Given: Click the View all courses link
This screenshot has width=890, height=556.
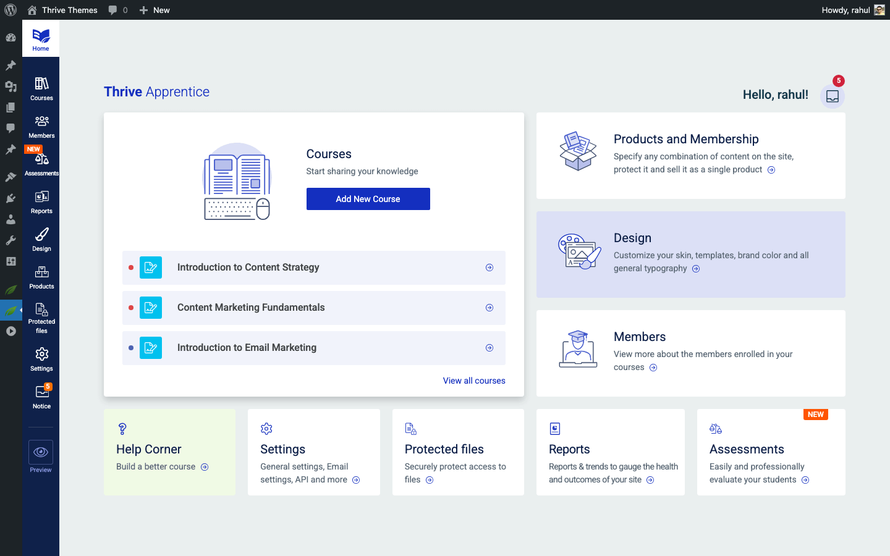Looking at the screenshot, I should click(x=474, y=381).
